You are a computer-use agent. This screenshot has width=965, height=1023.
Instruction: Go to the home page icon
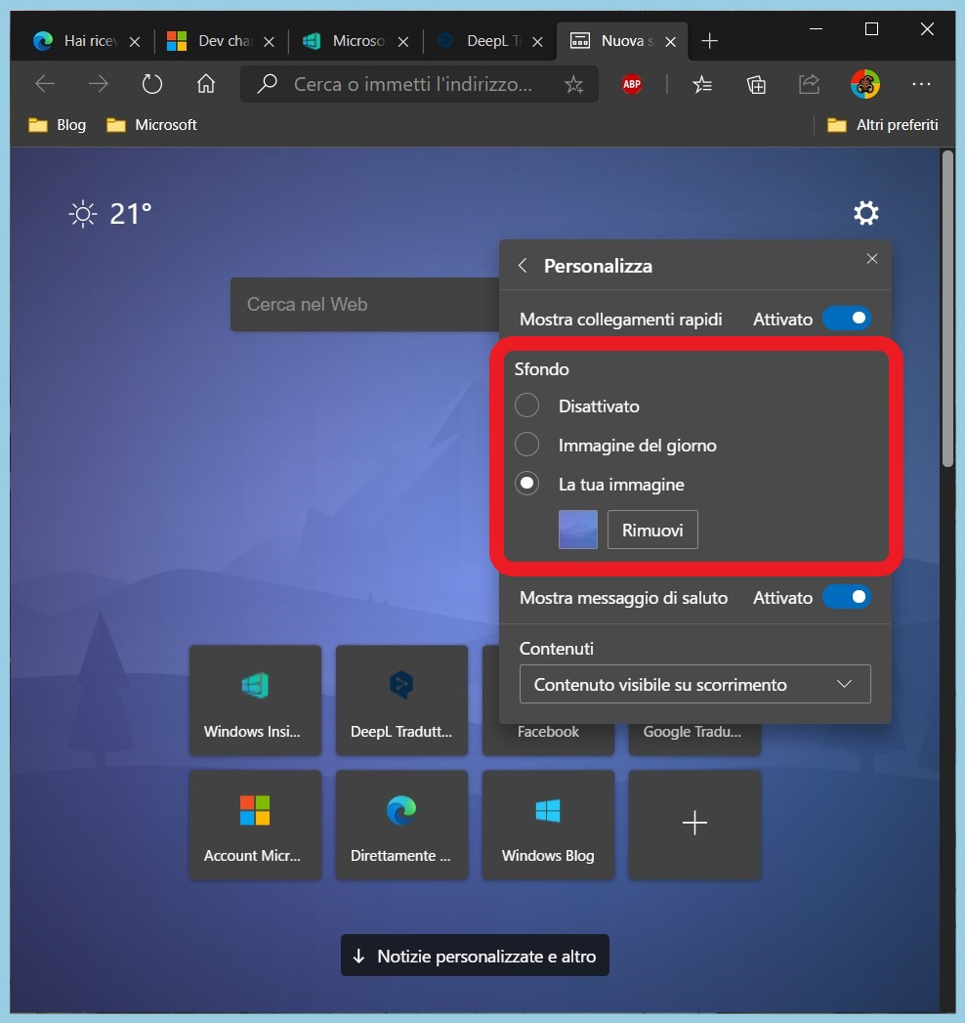click(x=206, y=84)
